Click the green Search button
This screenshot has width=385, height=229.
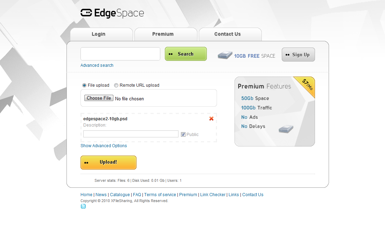tap(186, 54)
